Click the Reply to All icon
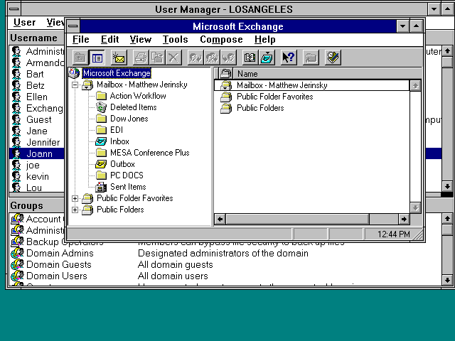 [x=212, y=58]
